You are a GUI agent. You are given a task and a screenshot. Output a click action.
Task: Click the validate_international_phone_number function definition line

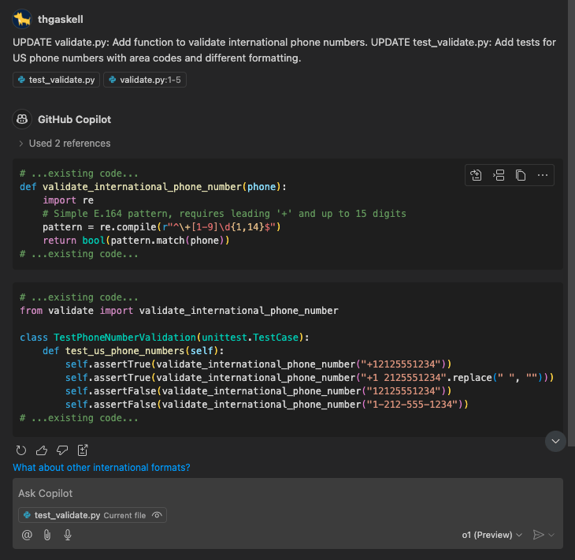pyautogui.click(x=153, y=187)
